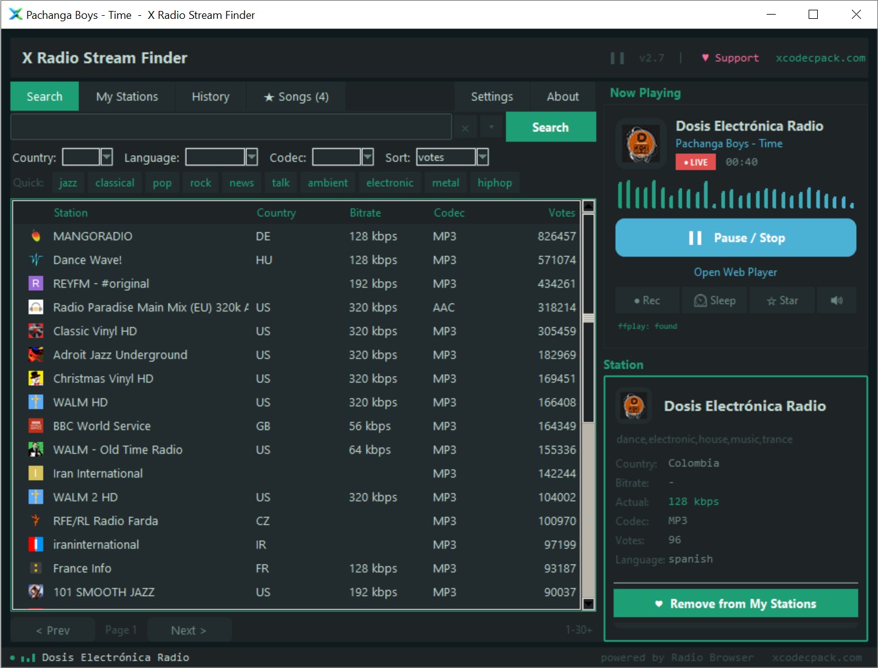Click the RFE/RL Radio Farda icon
The image size is (878, 668).
(x=36, y=521)
